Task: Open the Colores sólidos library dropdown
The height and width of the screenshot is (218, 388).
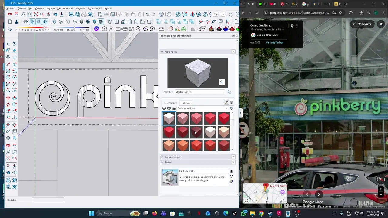Action: (x=202, y=108)
